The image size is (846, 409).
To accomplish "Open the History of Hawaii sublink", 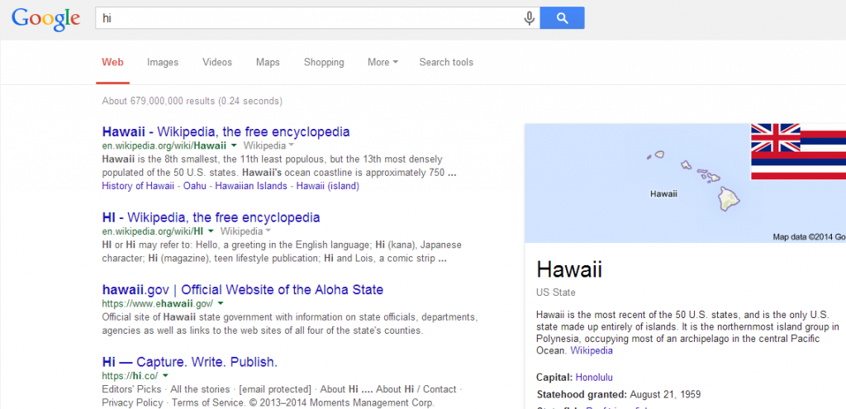I will pyautogui.click(x=138, y=186).
